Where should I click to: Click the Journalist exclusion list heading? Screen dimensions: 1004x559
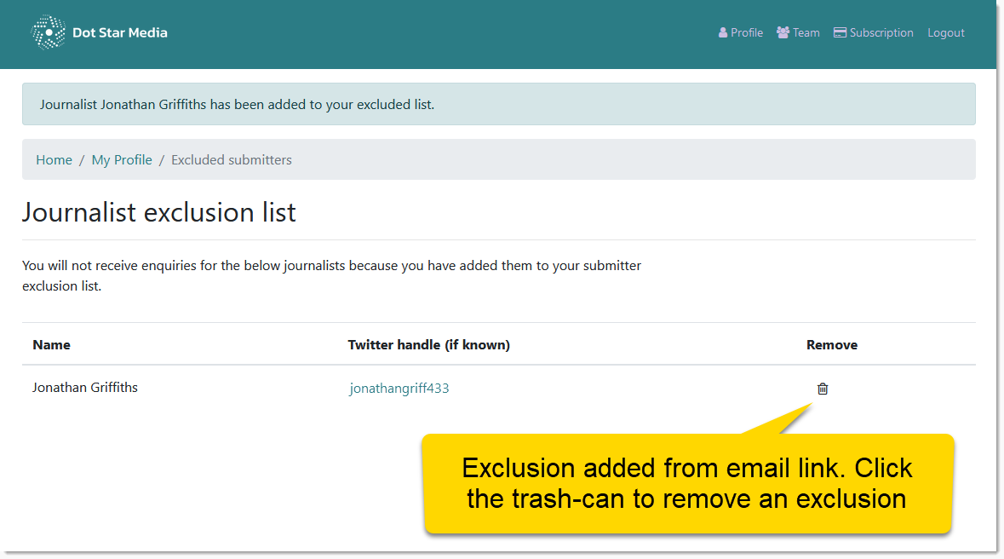[159, 212]
